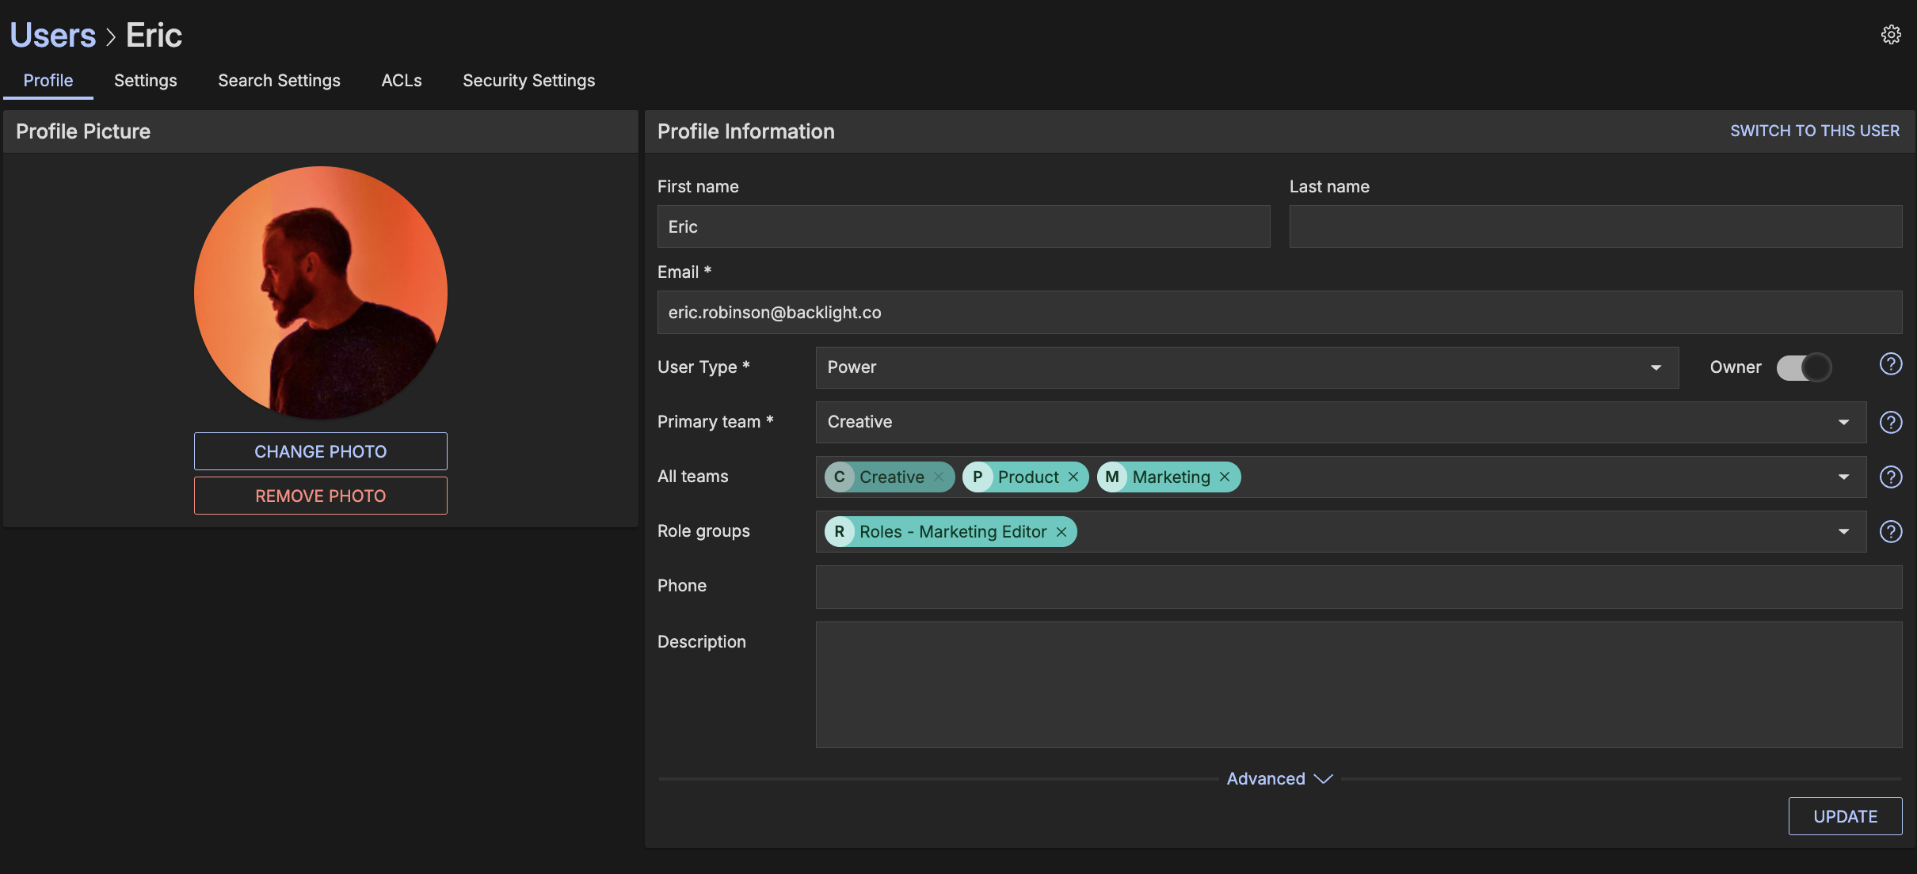Viewport: 1917px width, 874px height.
Task: Open the settings gear icon
Action: [x=1891, y=35]
